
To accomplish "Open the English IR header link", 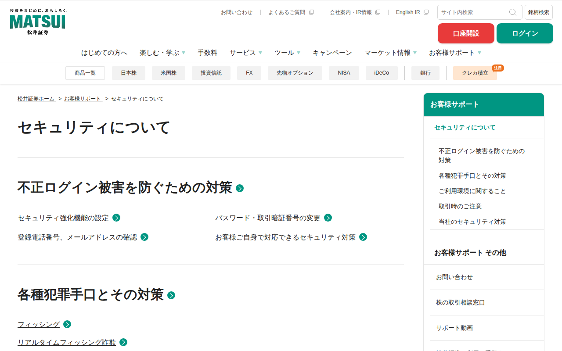I will click(408, 12).
